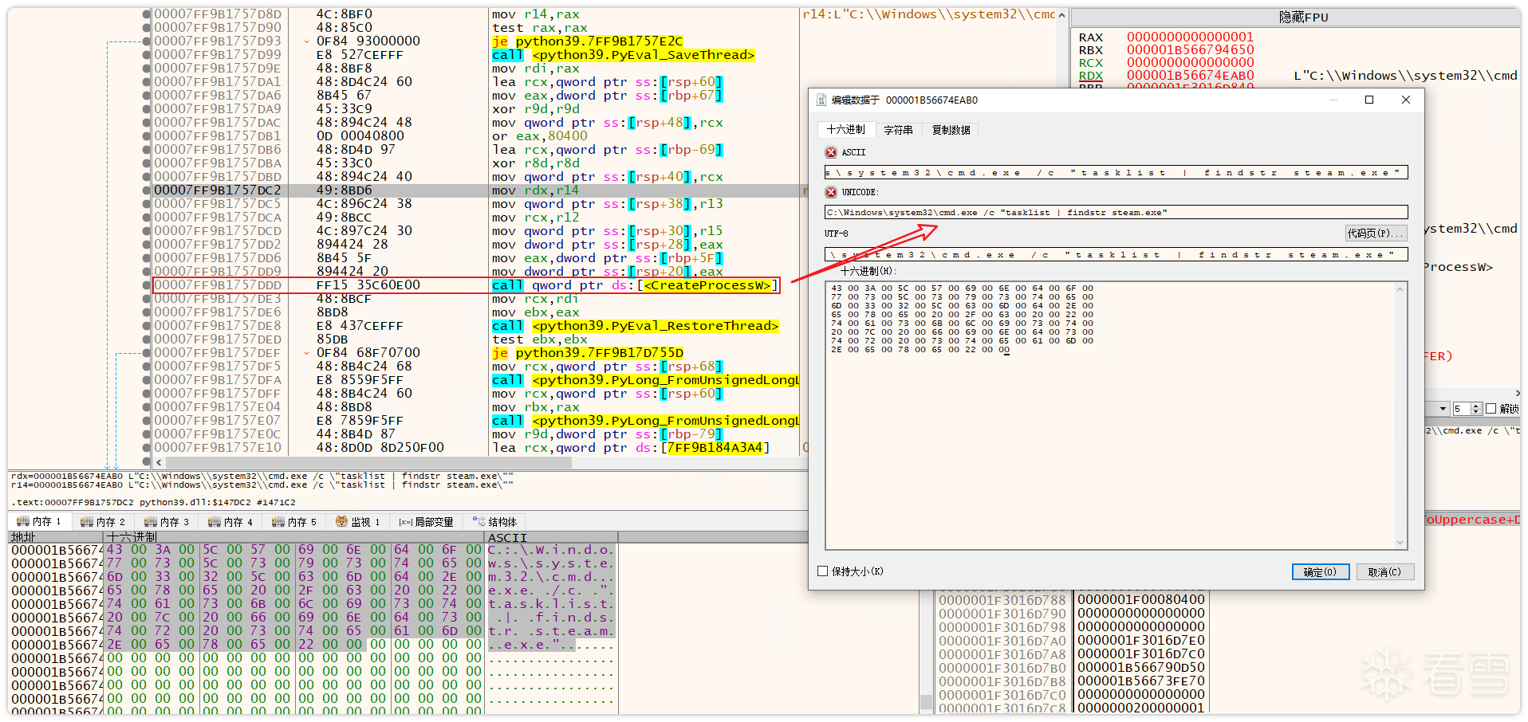Click inside the UNICODE text field
Image resolution: width=1528 pixels, height=722 pixels.
(1116, 213)
